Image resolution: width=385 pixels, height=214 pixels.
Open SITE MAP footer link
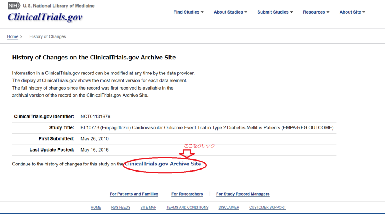pyautogui.click(x=148, y=208)
